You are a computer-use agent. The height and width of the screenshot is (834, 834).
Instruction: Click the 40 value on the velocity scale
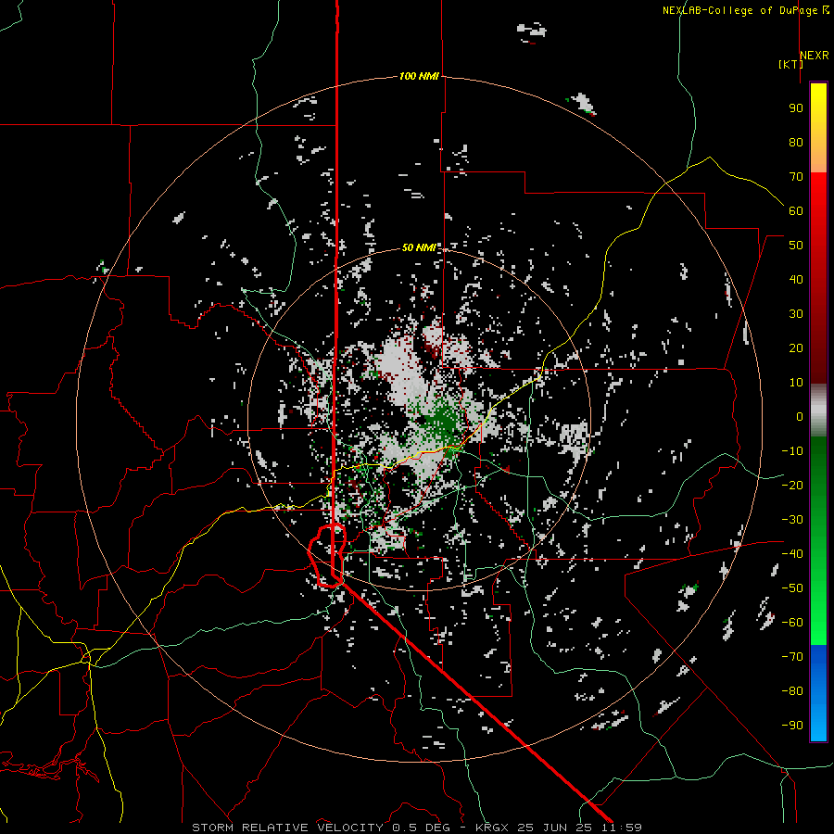tap(796, 279)
